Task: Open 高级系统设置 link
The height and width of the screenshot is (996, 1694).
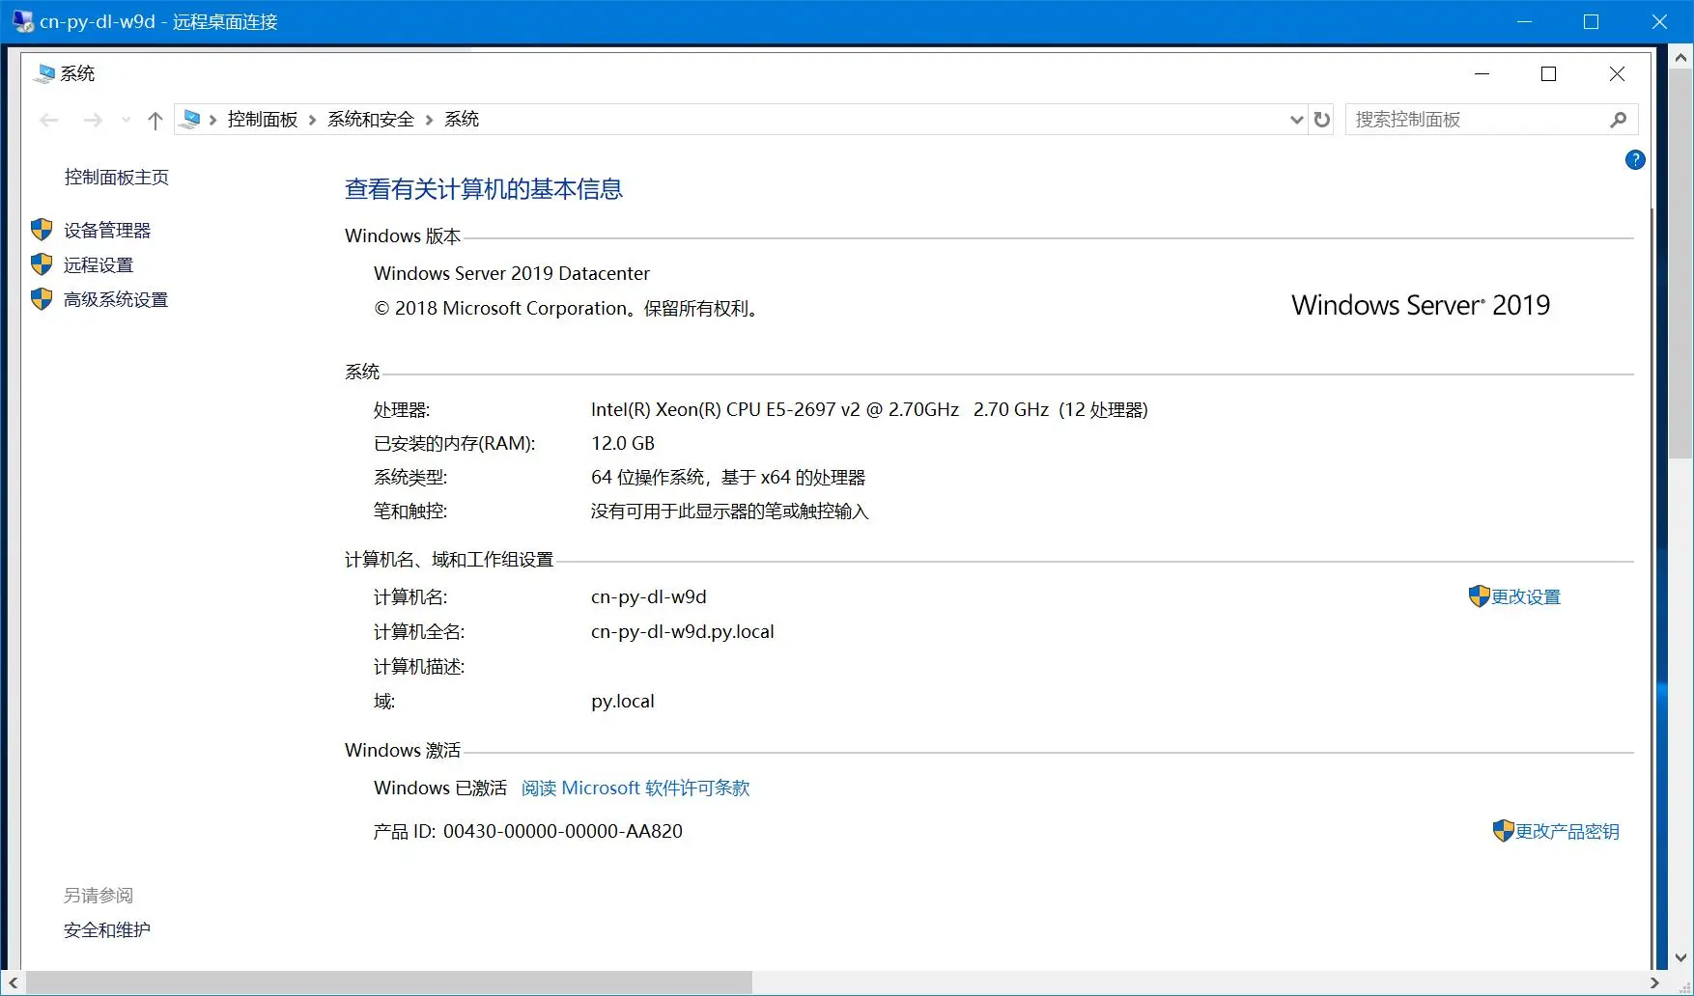Action: pyautogui.click(x=115, y=300)
